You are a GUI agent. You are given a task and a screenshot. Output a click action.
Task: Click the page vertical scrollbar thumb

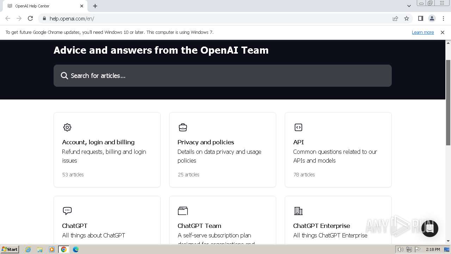click(x=448, y=102)
